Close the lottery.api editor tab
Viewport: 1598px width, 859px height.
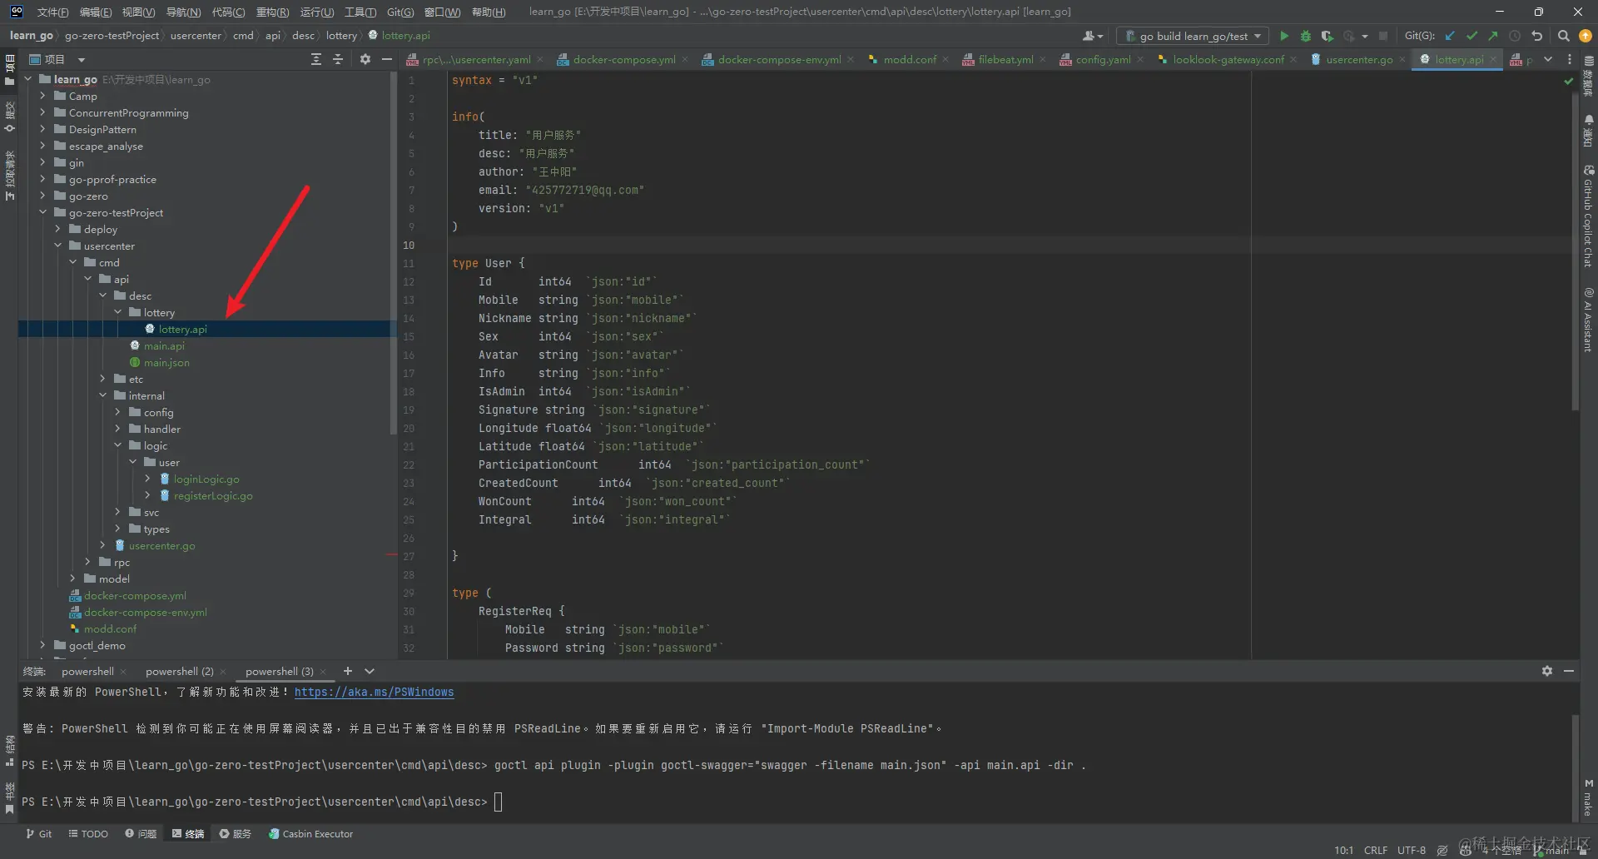click(1493, 59)
